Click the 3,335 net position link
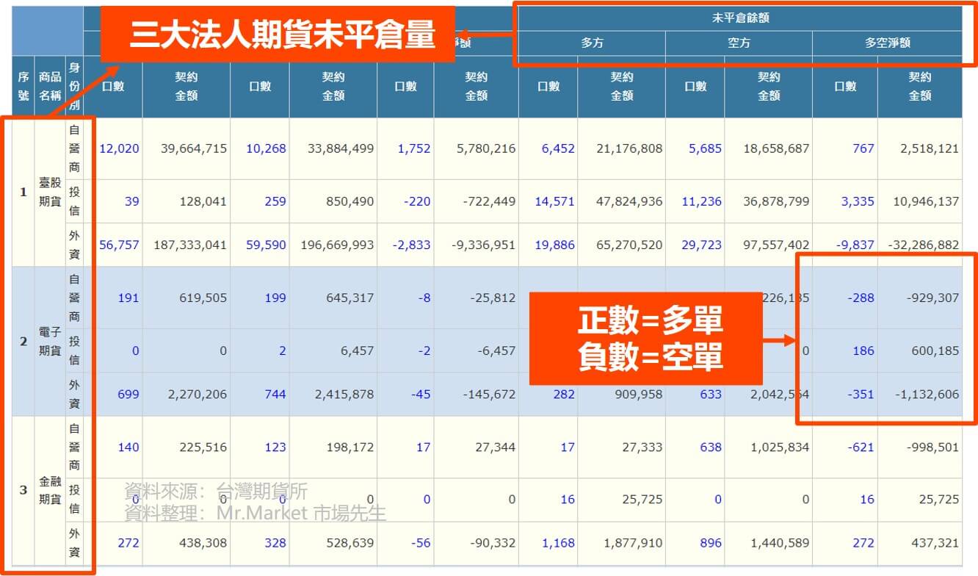The image size is (978, 576). 858,201
